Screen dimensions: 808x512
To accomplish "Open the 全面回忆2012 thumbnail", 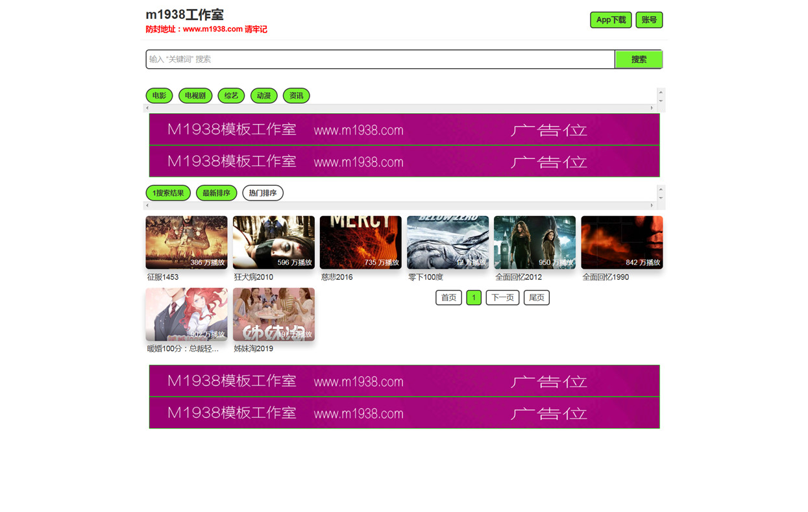I will [x=535, y=243].
